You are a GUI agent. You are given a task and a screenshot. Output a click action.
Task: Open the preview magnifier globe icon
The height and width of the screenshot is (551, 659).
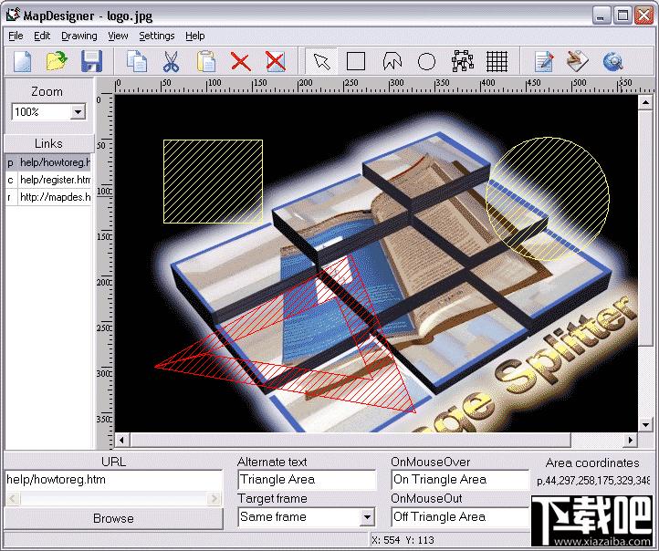(612, 61)
